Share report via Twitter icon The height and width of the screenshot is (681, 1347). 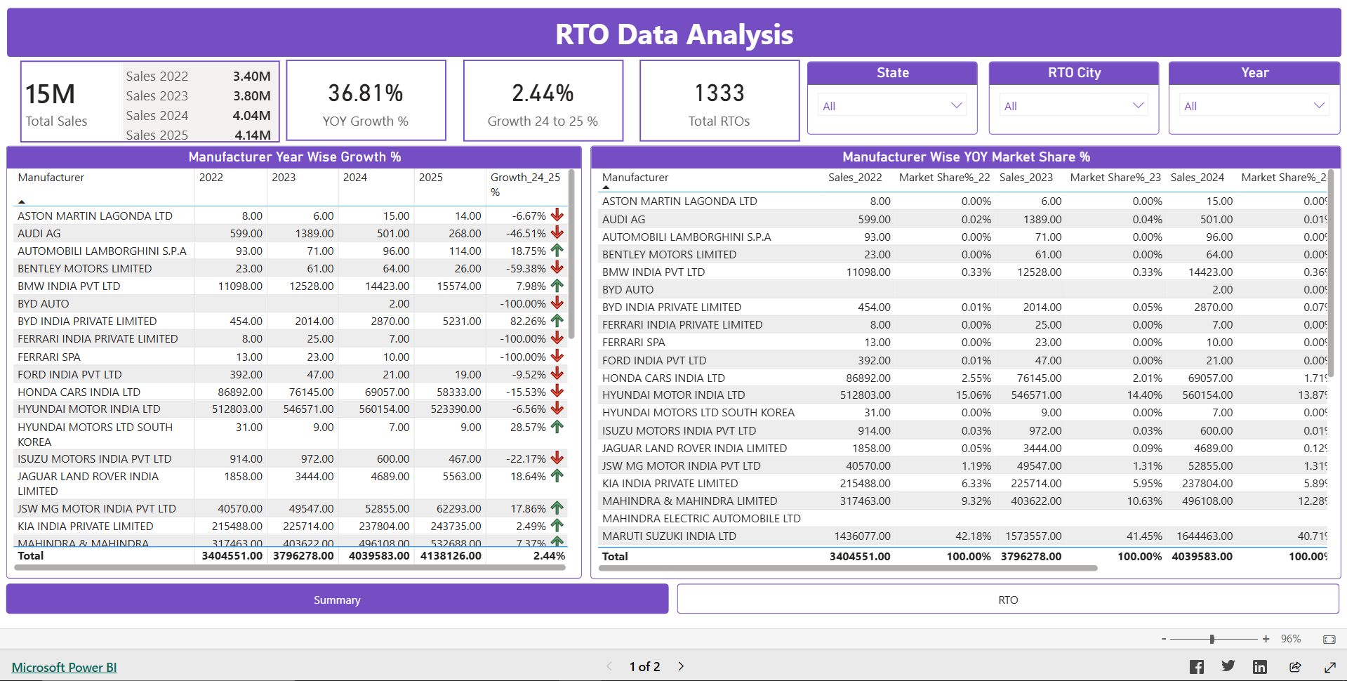[x=1228, y=667]
